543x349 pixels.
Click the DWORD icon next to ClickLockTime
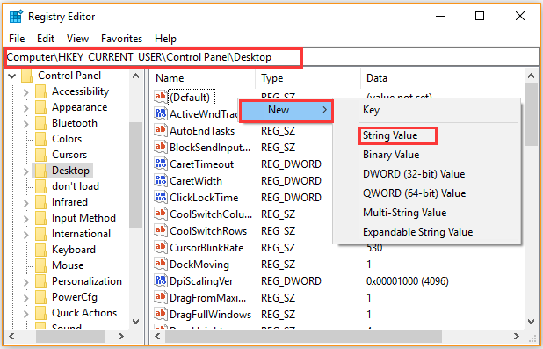[160, 197]
